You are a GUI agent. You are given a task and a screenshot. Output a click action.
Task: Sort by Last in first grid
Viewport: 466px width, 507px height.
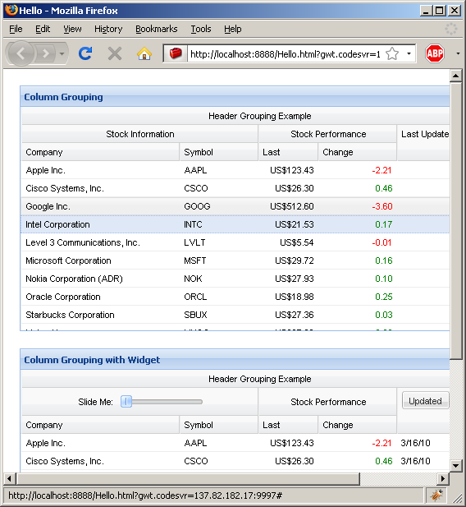(x=288, y=152)
